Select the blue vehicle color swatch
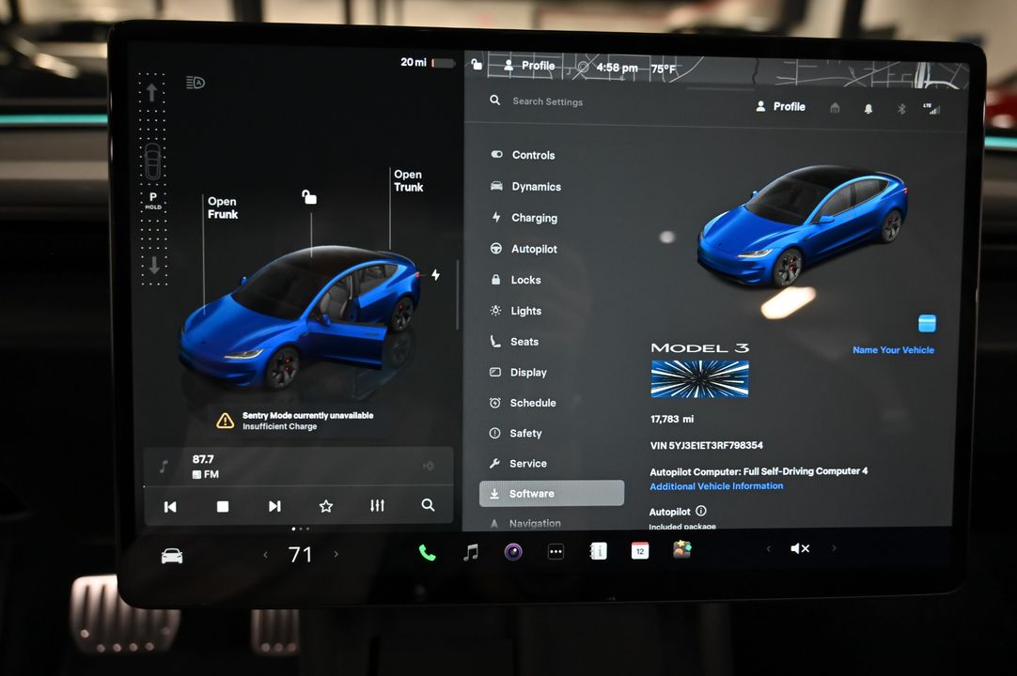This screenshot has width=1017, height=676. point(927,323)
